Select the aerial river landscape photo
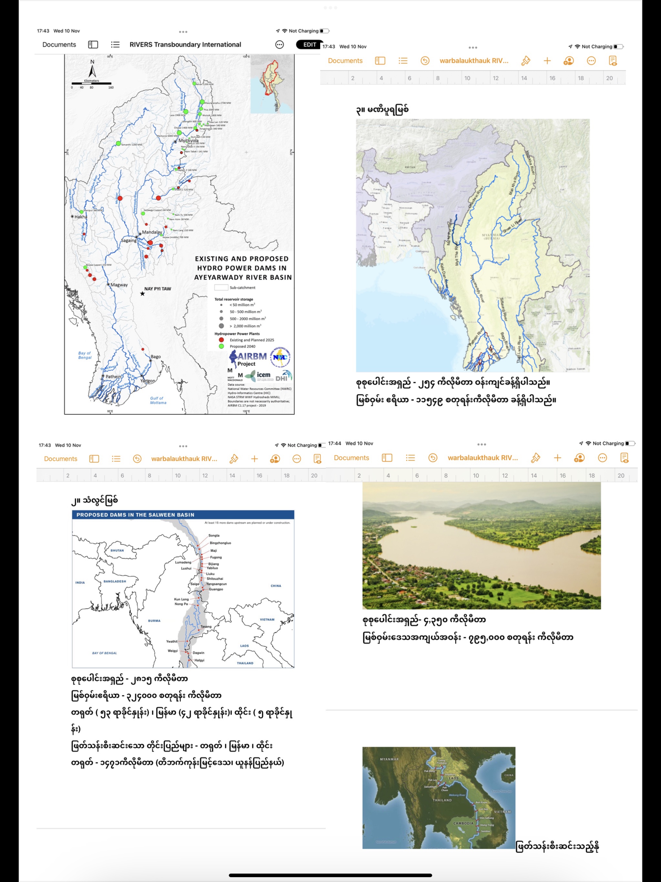Screen dimensions: 661x882 [481, 546]
